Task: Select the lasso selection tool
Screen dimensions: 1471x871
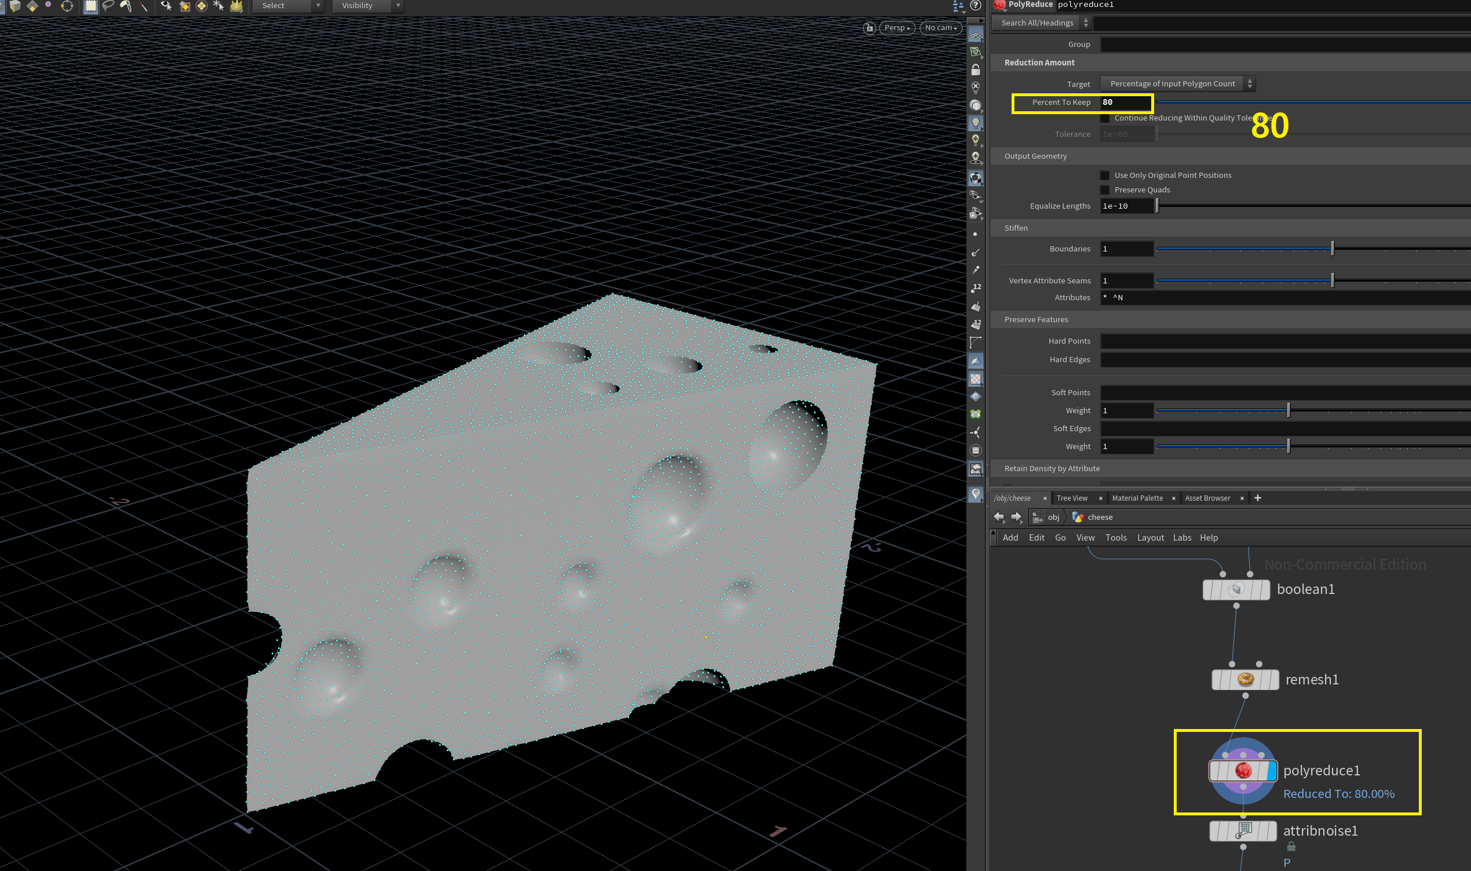Action: point(108,6)
